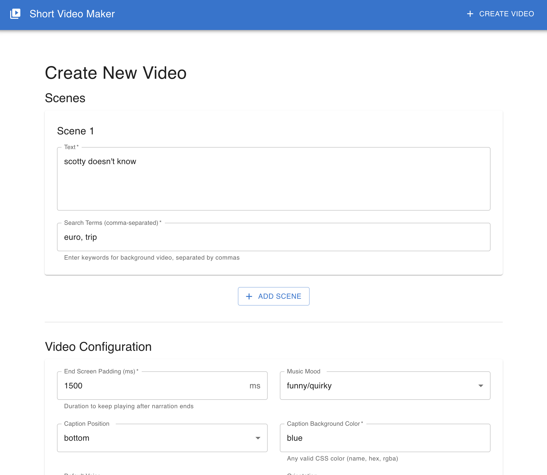Click the Video Configuration heading
This screenshot has width=547, height=475.
coord(98,347)
